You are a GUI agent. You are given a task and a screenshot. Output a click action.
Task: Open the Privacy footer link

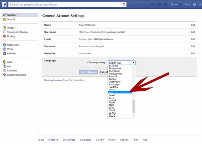(112, 140)
